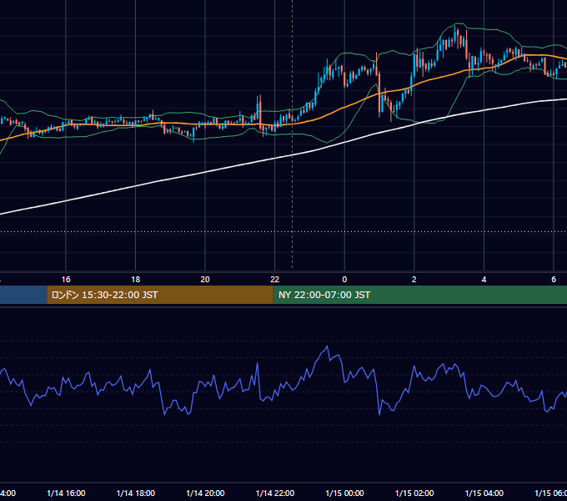Click the 1/14 20:00 date label

click(x=205, y=493)
